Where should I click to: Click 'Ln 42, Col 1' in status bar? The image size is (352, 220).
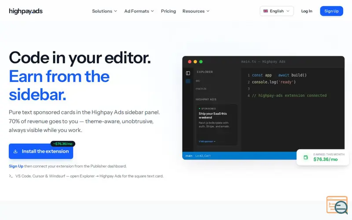[203, 156]
